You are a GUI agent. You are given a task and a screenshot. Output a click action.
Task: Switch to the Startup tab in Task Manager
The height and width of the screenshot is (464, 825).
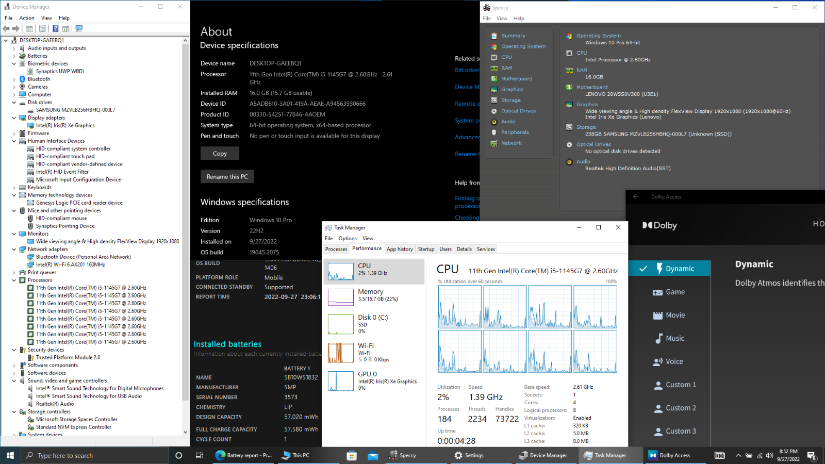(x=426, y=249)
